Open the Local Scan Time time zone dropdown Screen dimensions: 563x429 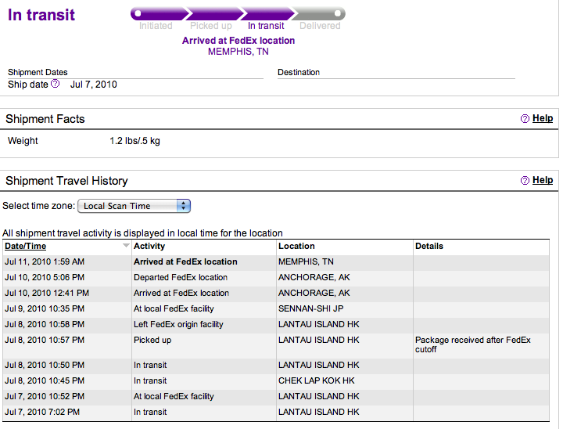click(134, 206)
